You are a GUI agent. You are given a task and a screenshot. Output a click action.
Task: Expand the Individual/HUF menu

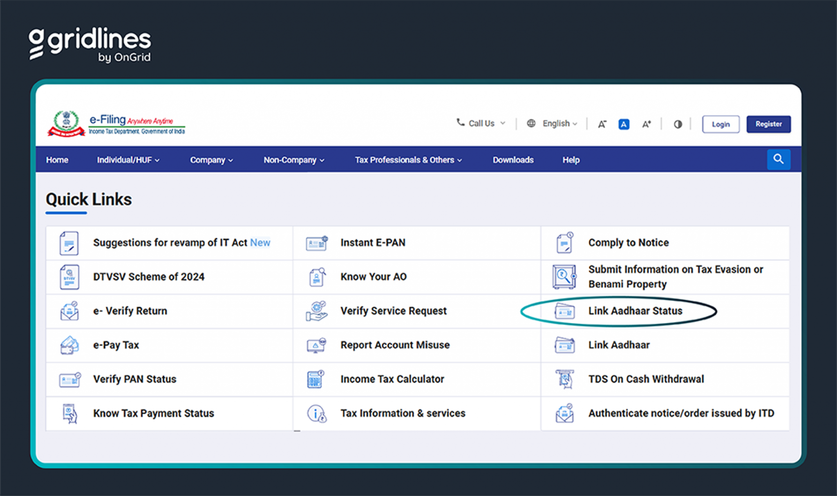click(128, 160)
